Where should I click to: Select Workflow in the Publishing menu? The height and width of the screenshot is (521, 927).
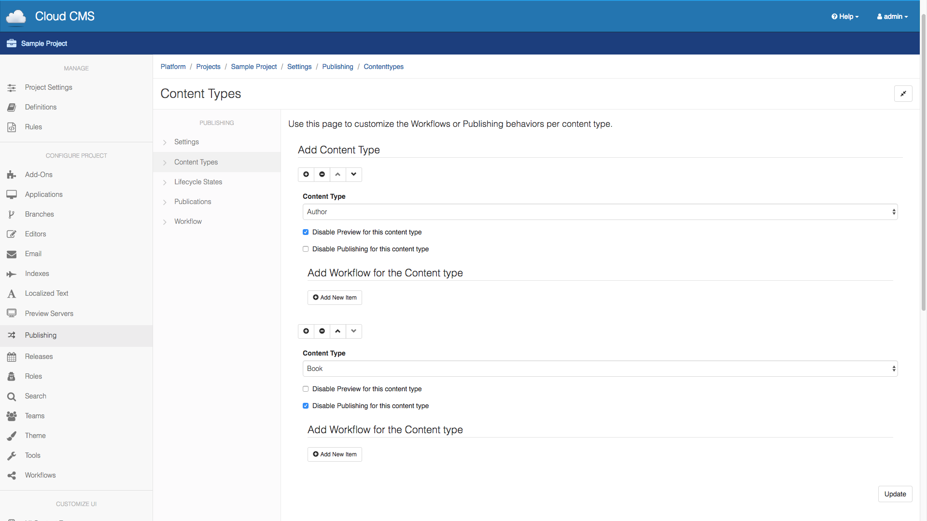(188, 221)
